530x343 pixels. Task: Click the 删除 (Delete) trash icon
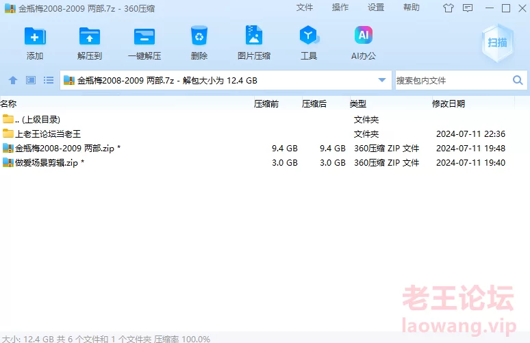pos(199,36)
